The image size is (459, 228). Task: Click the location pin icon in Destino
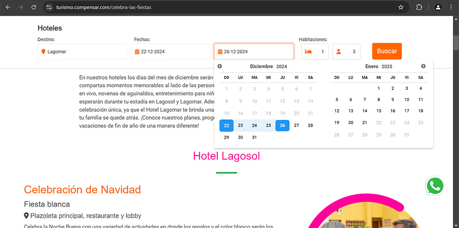(x=43, y=52)
